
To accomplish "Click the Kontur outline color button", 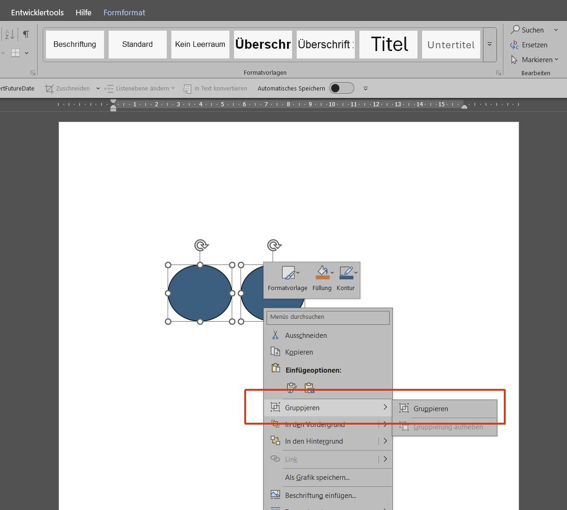I will 346,279.
